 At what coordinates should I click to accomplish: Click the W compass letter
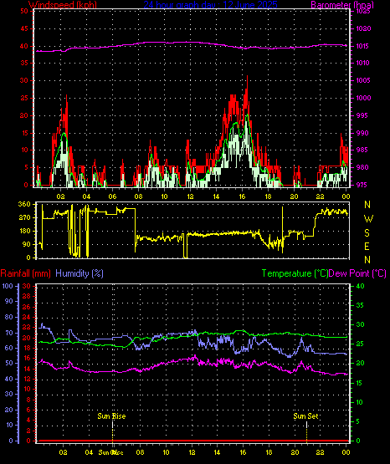[368, 219]
